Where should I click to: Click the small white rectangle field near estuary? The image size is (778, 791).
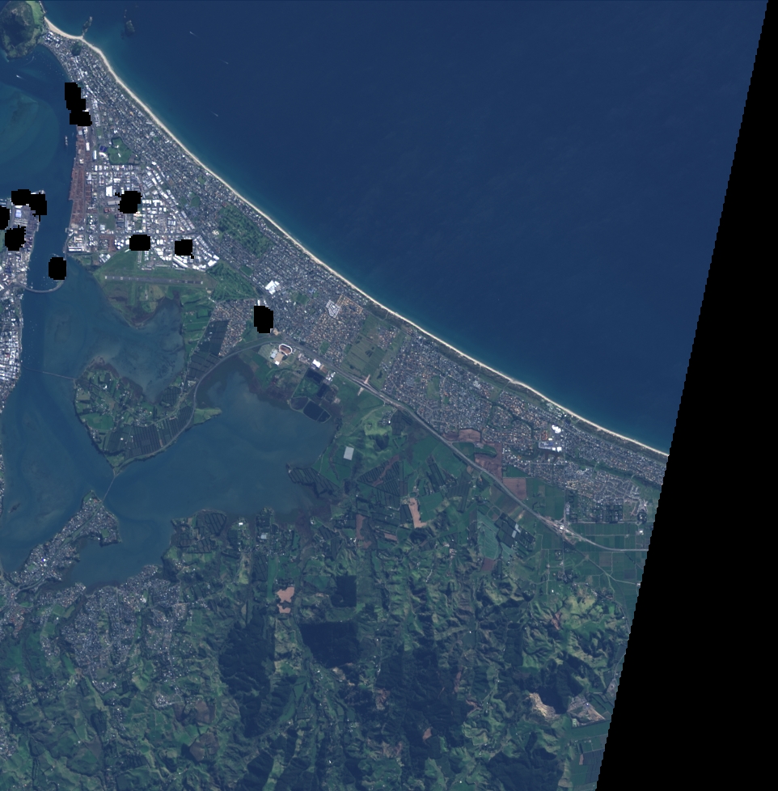[x=349, y=453]
